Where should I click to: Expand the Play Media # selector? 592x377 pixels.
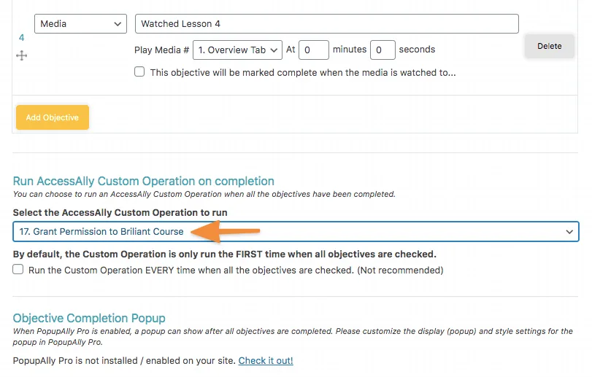[237, 50]
